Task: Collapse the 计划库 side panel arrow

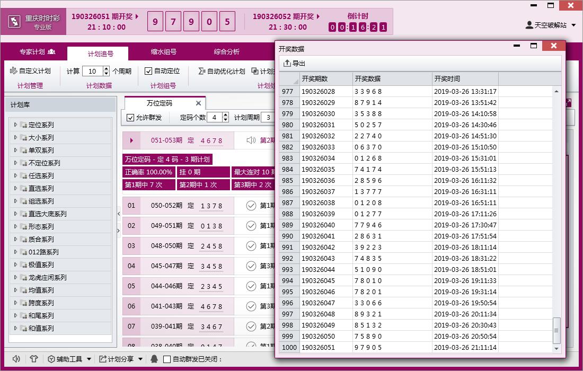Action: pos(119,214)
